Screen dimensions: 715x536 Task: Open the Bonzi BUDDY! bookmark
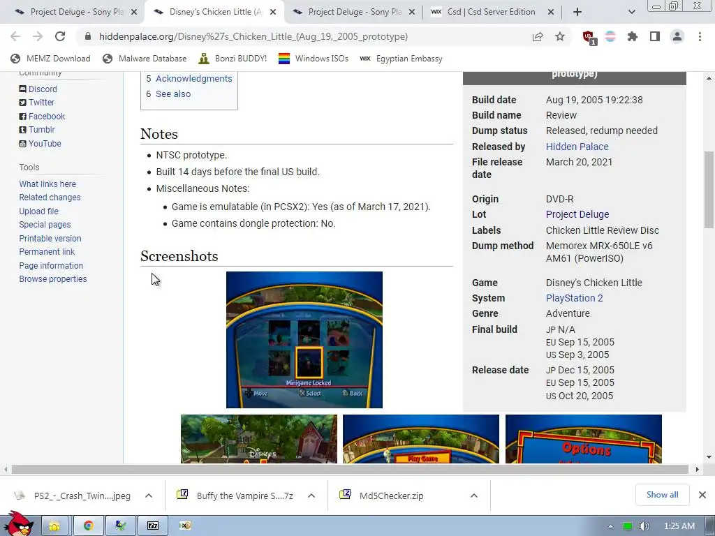coord(233,59)
